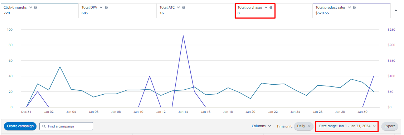
Task: Click the search magnifier icon in Find a campaign
Action: click(x=44, y=126)
